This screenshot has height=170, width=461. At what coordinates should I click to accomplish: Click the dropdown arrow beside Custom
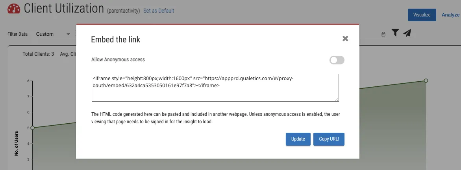coord(69,34)
